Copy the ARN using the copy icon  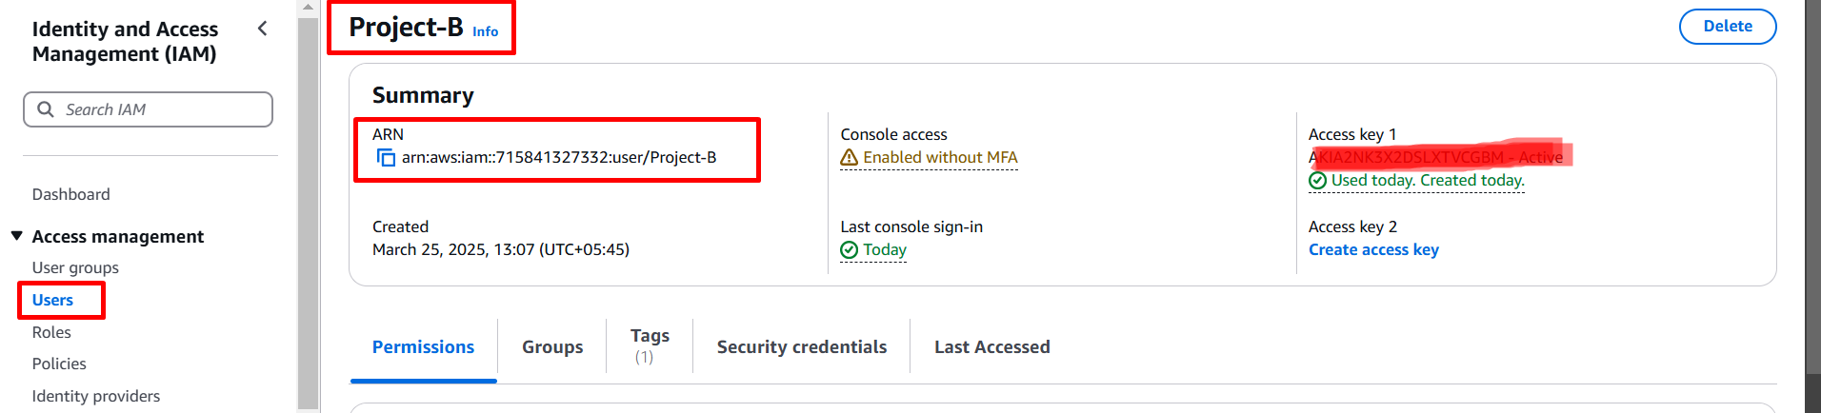386,158
